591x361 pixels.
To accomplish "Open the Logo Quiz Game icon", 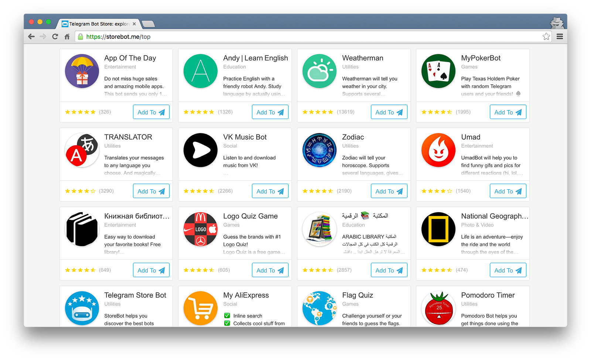I will pyautogui.click(x=201, y=229).
